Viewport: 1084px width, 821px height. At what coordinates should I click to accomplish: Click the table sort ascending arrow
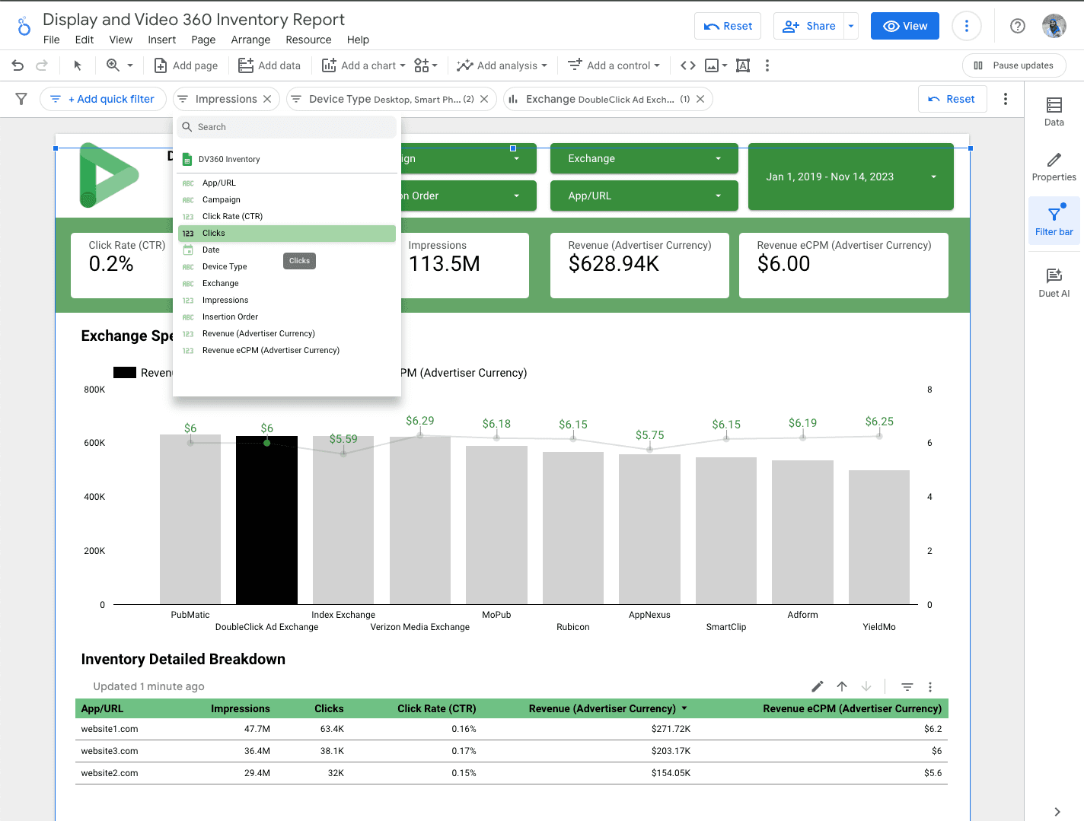point(842,686)
